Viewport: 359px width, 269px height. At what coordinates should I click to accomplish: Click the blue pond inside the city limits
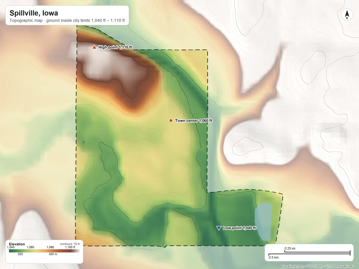click(263, 221)
